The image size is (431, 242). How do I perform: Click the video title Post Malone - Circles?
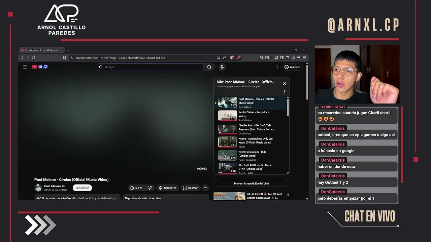tap(71, 179)
